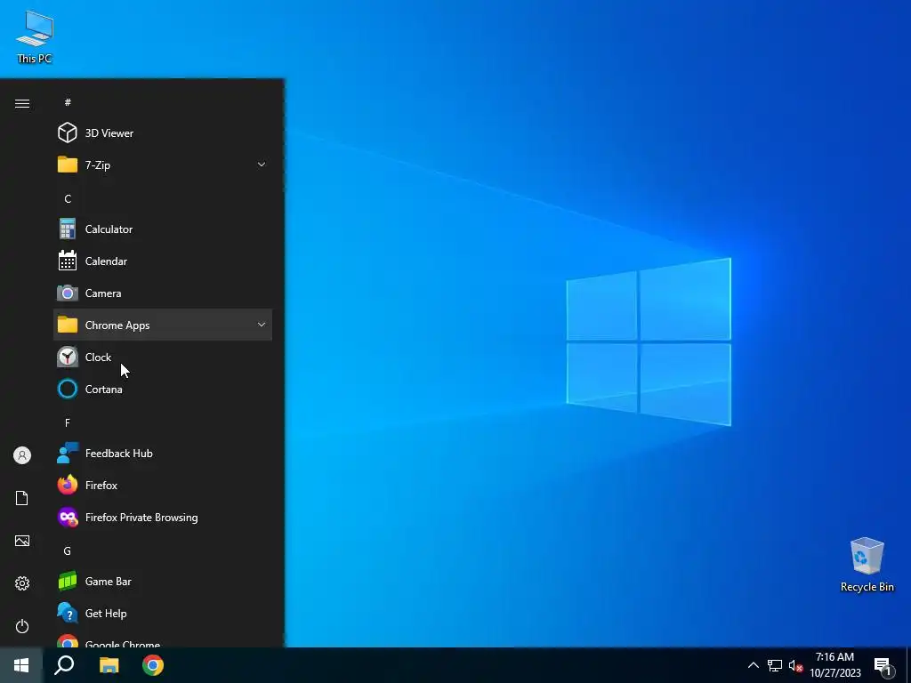Launch Firefox from the Start menu
This screenshot has width=911, height=683.
point(163,485)
